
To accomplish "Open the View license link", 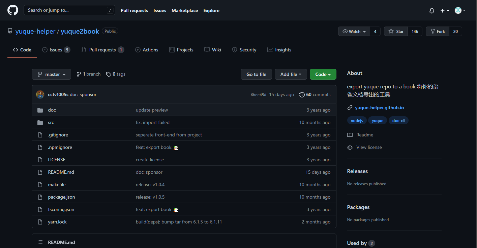I will click(x=365, y=147).
